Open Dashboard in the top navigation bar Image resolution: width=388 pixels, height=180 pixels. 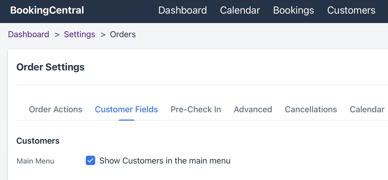182,10
